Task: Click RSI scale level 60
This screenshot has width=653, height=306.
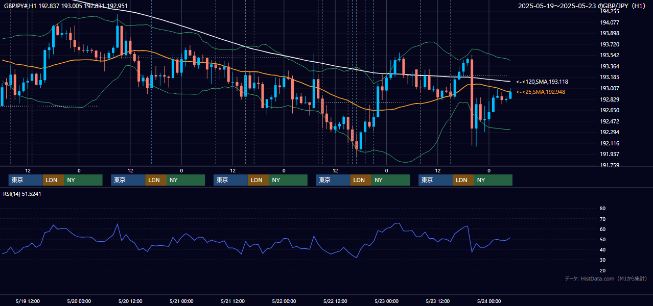Action: pos(602,229)
